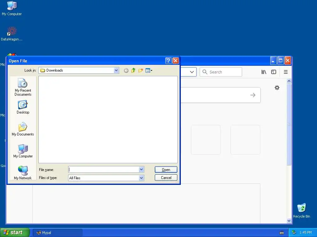Click into the File name input field
The image size is (317, 237).
pos(104,169)
